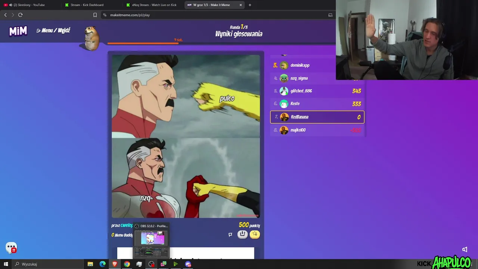Open the Windows Start menu
The image size is (478, 269).
(6, 264)
